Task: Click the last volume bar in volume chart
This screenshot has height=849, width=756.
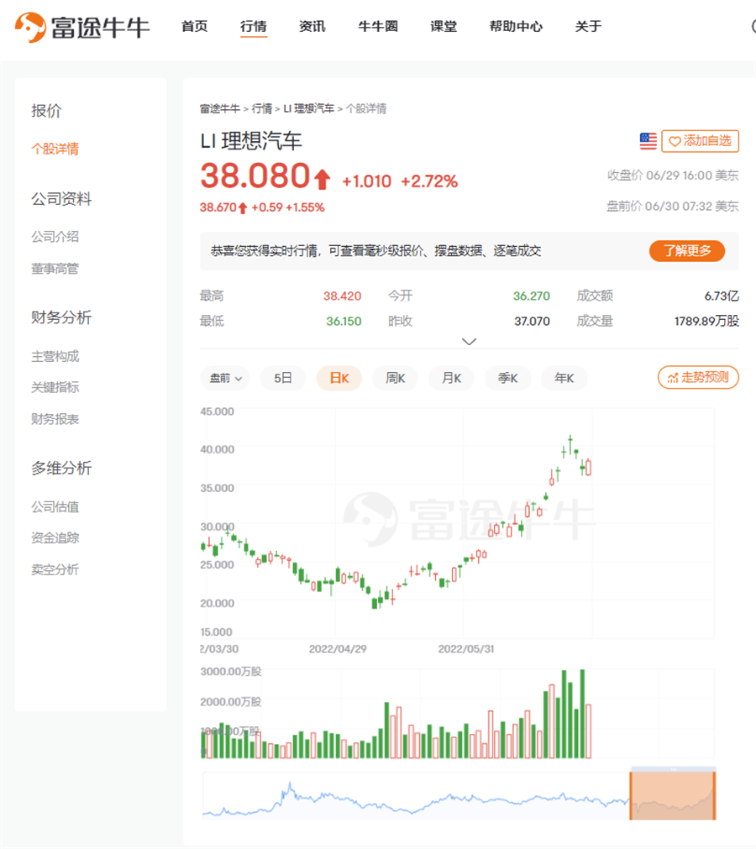Action: 588,731
